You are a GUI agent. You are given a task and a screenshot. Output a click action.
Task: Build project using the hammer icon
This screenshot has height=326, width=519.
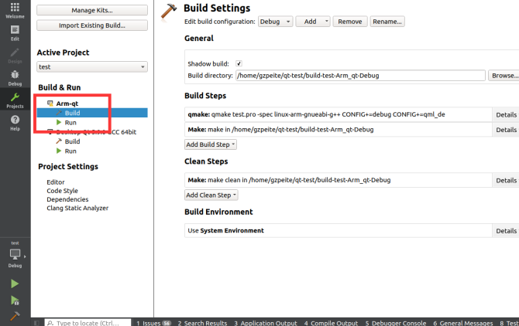[x=15, y=317]
